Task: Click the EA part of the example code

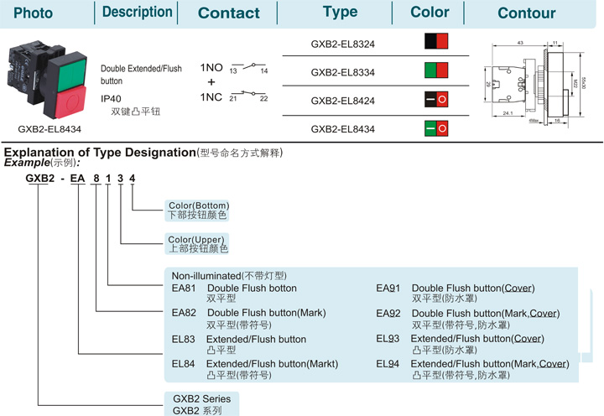Action: click(77, 179)
